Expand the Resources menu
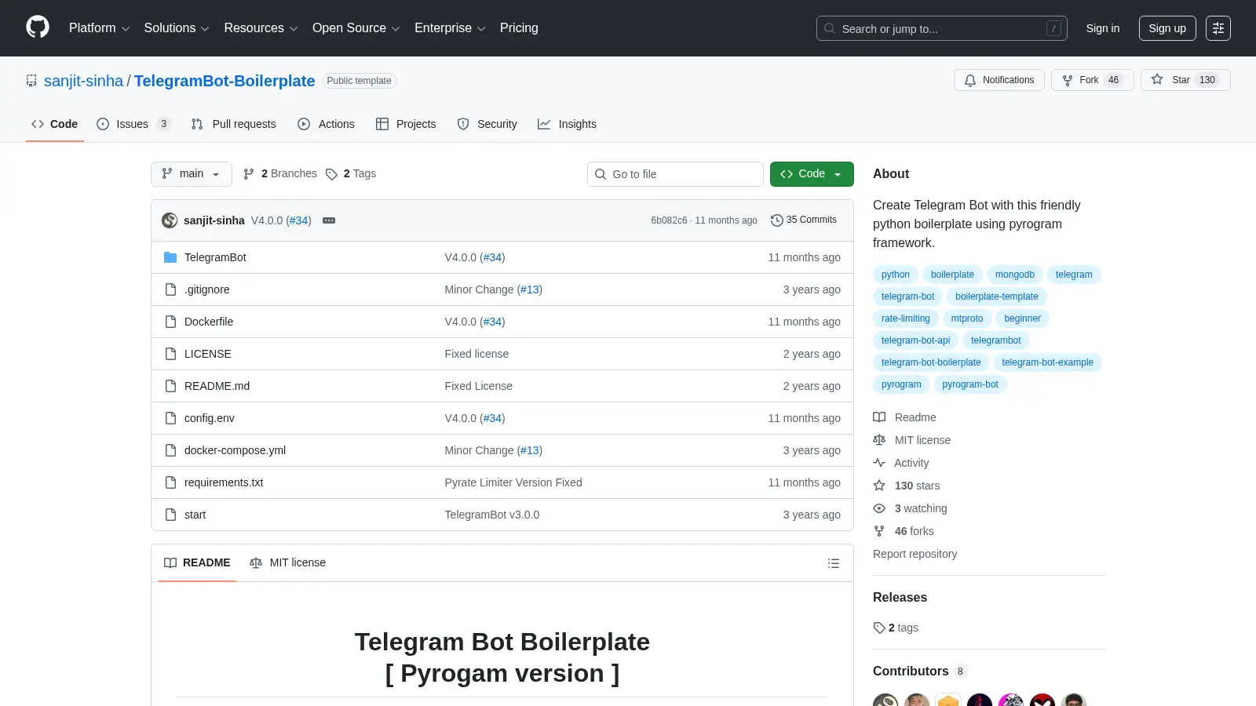The image size is (1256, 706). point(261,28)
